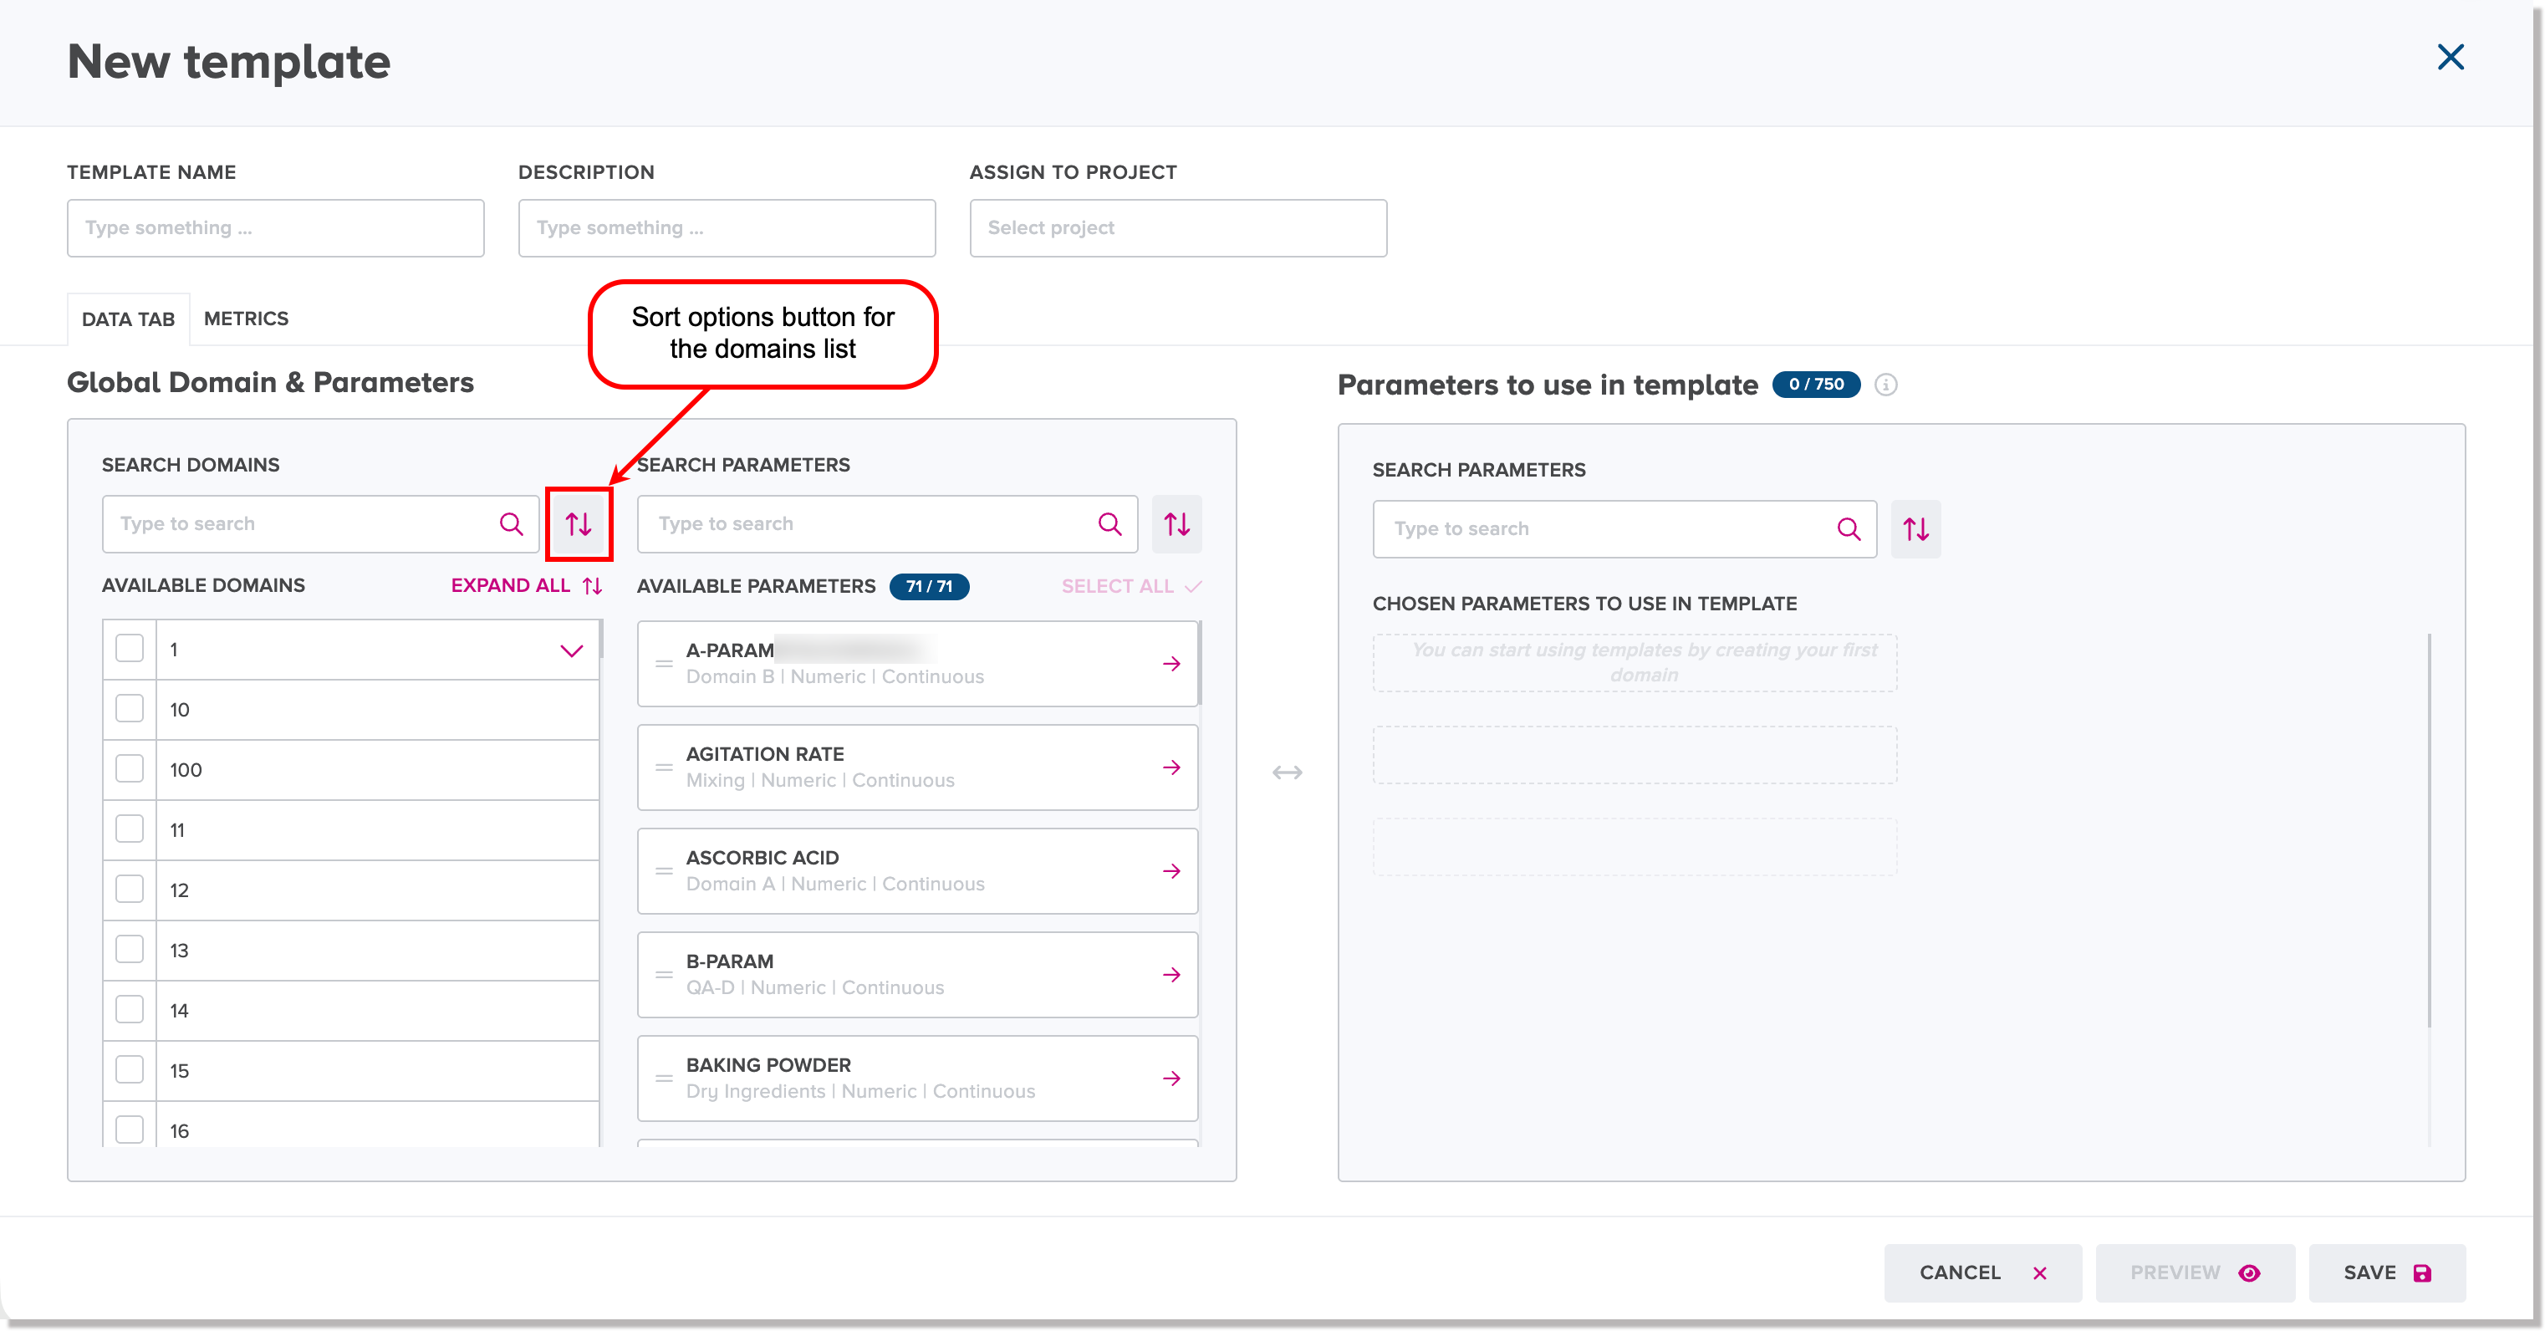Select the checkbox for domain 12
The image size is (2545, 1331).
tap(130, 890)
